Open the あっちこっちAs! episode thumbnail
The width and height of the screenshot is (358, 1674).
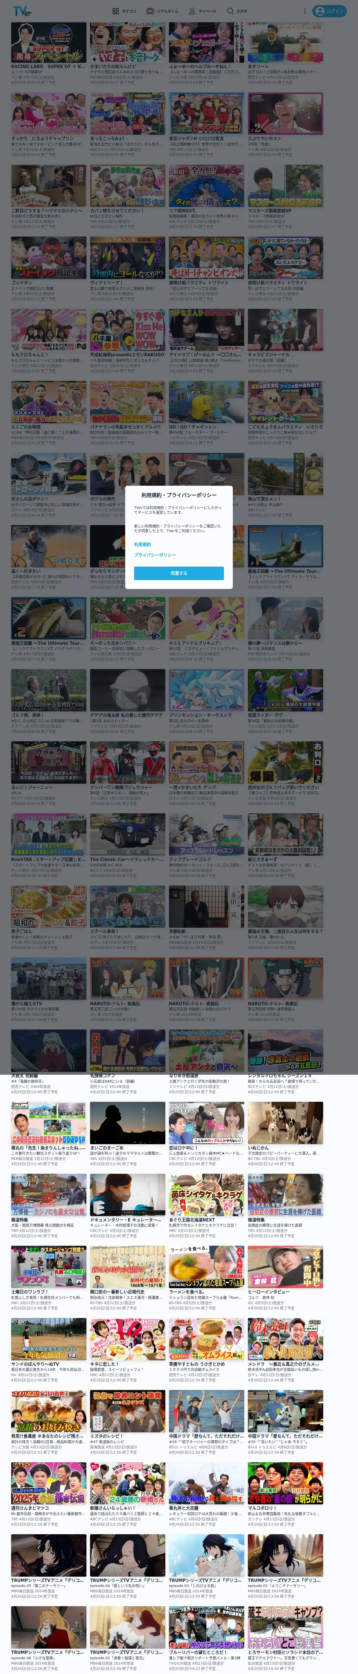tap(127, 114)
